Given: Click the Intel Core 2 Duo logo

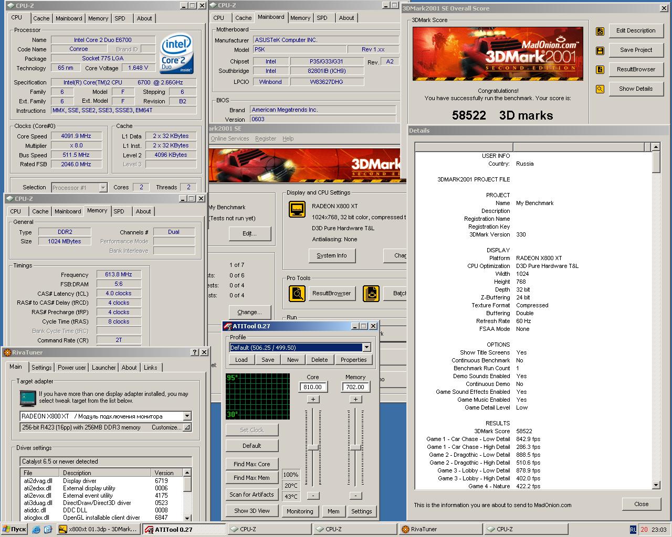Looking at the screenshot, I should (x=176, y=54).
